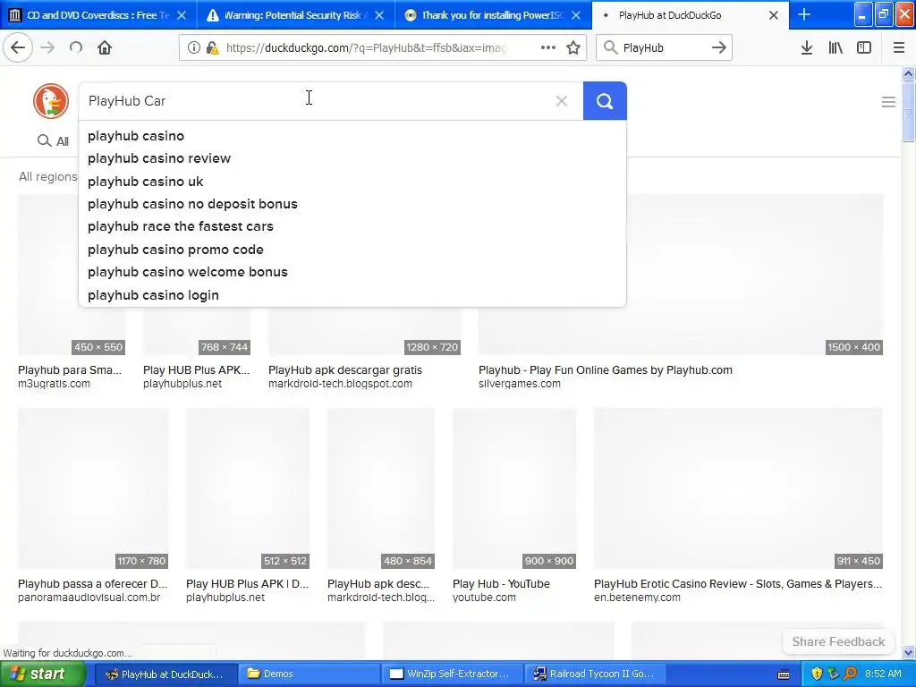Image resolution: width=916 pixels, height=687 pixels.
Task: Open the 911 × 450 Erotic Casino Review image
Action: [x=738, y=488]
